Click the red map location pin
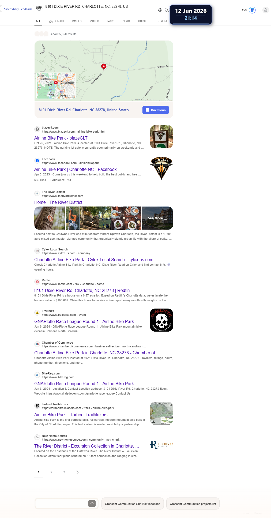This screenshot has height=518, width=271. pos(104,66)
